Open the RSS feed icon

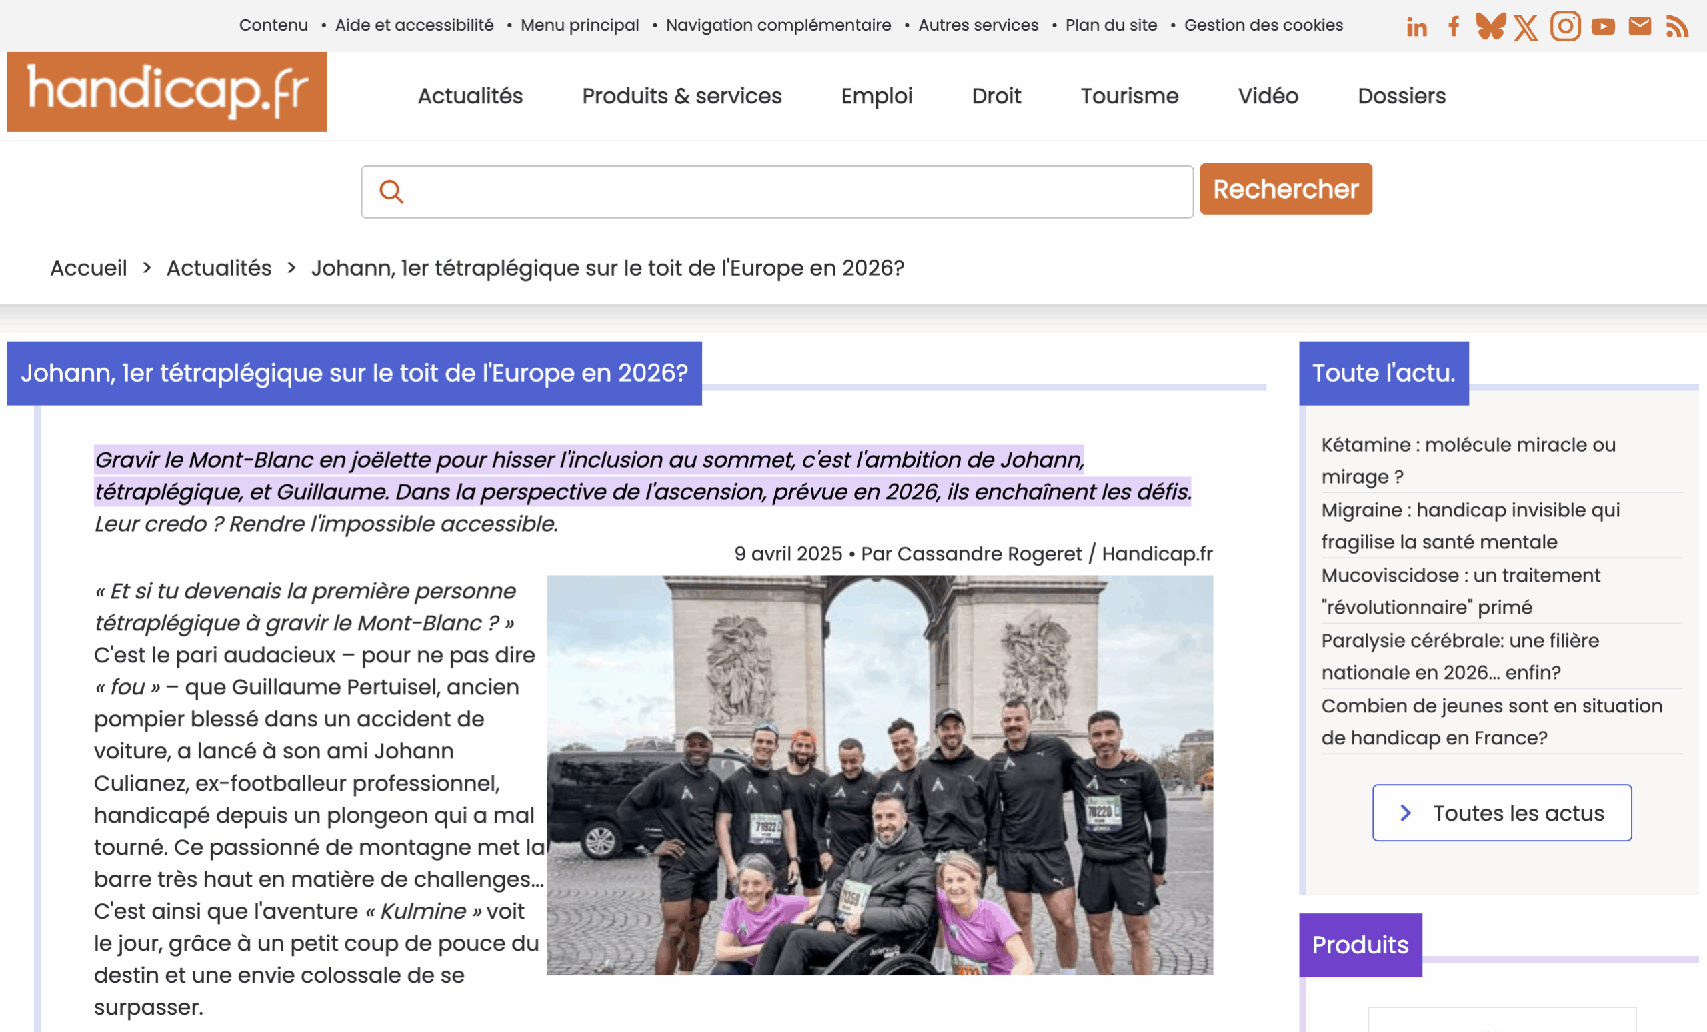tap(1677, 27)
